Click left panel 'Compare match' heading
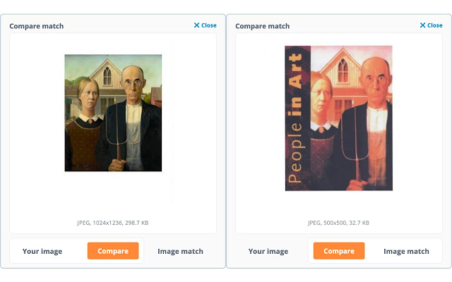The width and height of the screenshot is (452, 282). click(x=36, y=26)
